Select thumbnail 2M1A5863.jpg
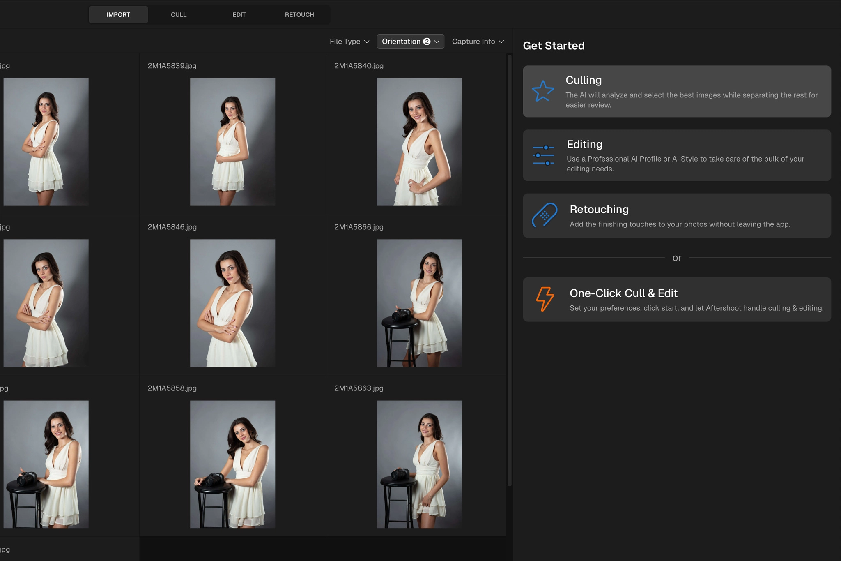841x561 pixels. coord(419,464)
